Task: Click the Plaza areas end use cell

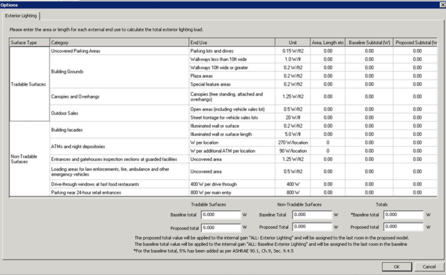Action: 232,76
